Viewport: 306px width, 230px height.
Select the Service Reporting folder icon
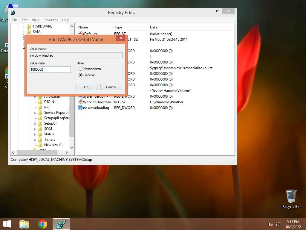(40, 113)
